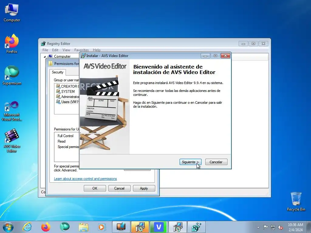Click the muted volume tray icon
This screenshot has width=311, height=233.
[x=280, y=227]
